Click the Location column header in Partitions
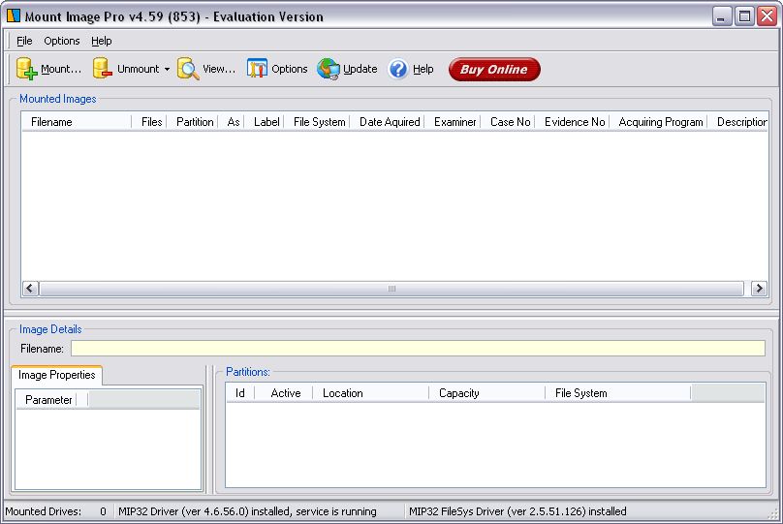The width and height of the screenshot is (783, 524). 371,393
